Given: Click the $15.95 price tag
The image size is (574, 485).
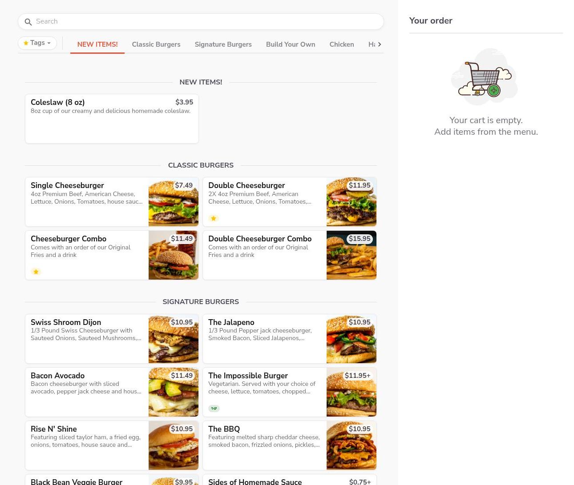Looking at the screenshot, I should (360, 239).
